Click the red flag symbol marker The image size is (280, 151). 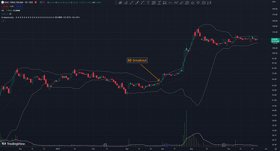click(36, 2)
